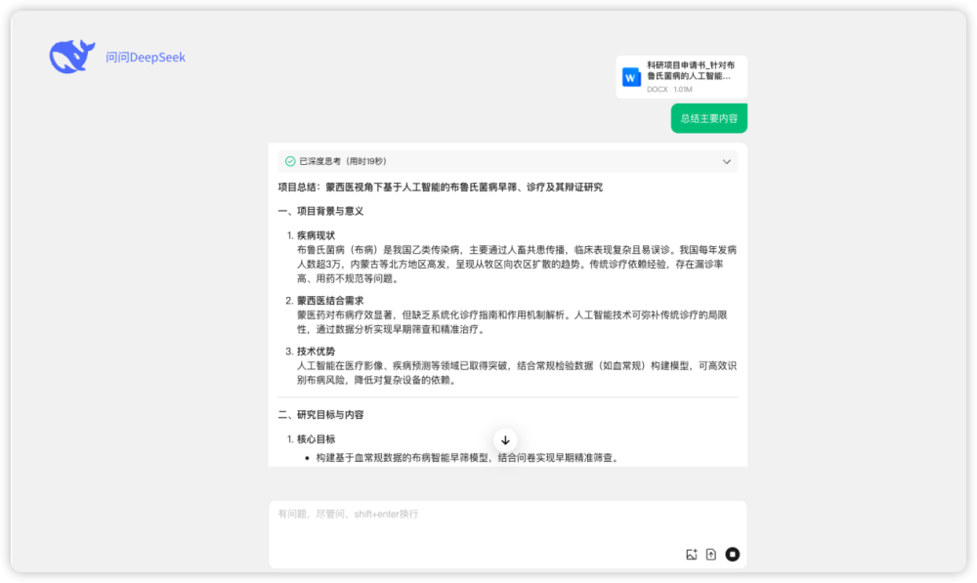977x583 pixels.
Task: Select the green 总结主要内容 message bubble
Action: [708, 118]
